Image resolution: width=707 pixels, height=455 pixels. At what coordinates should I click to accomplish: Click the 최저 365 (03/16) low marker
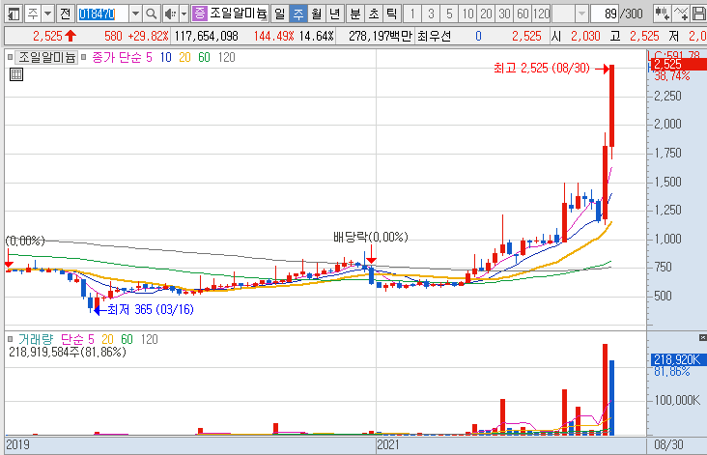pyautogui.click(x=150, y=309)
